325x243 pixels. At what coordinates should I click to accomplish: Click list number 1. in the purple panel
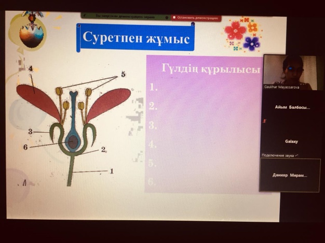pyautogui.click(x=153, y=87)
